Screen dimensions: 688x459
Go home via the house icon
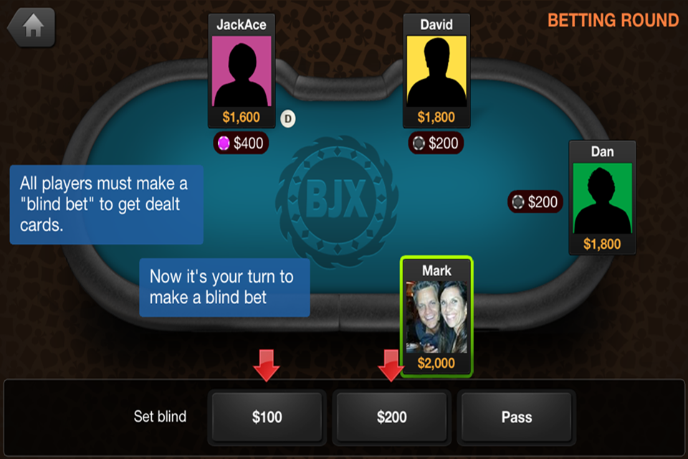(x=32, y=27)
